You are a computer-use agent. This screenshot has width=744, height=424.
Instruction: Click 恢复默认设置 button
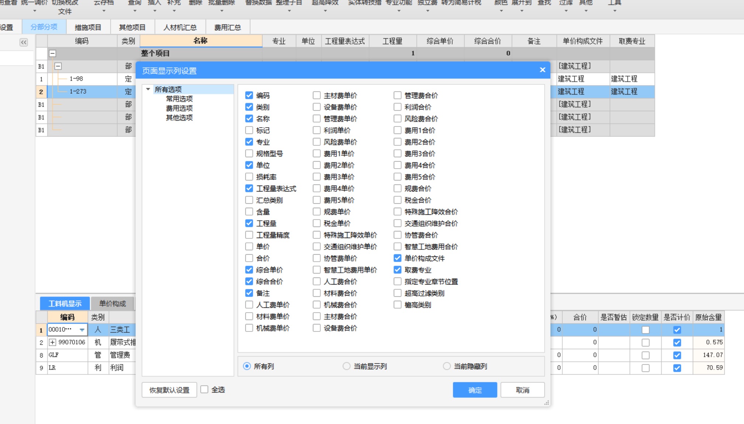coord(169,390)
